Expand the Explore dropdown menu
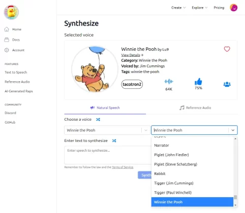 199,8
